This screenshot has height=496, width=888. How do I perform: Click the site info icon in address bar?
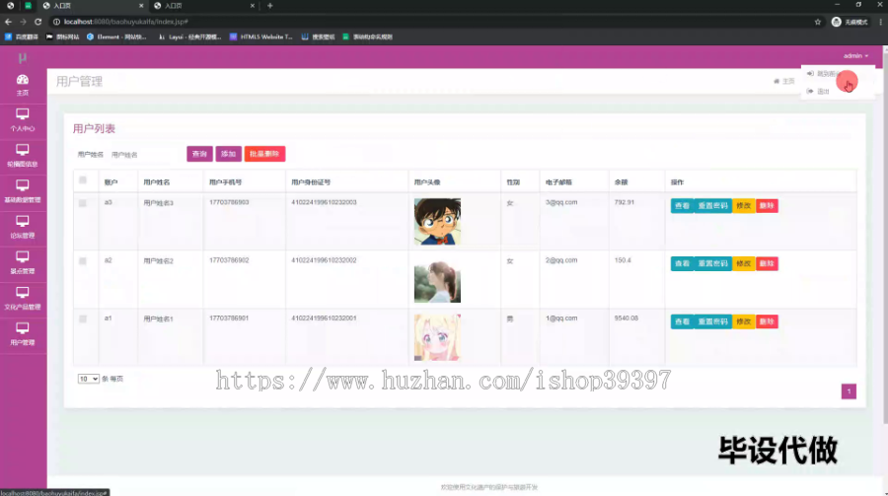(x=56, y=22)
